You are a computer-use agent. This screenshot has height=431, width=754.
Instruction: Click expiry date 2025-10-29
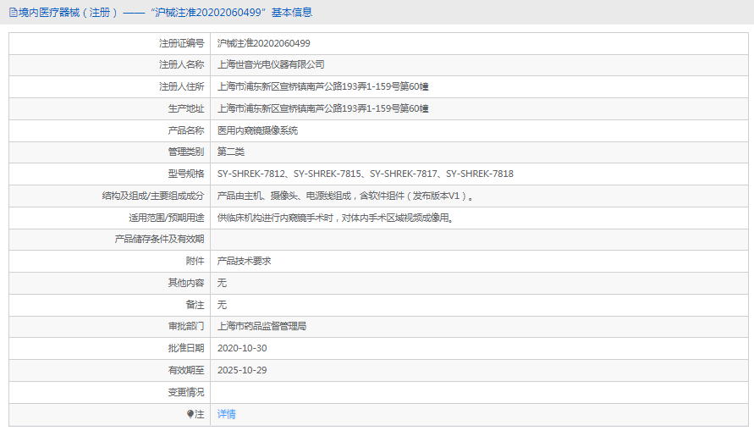[242, 370]
